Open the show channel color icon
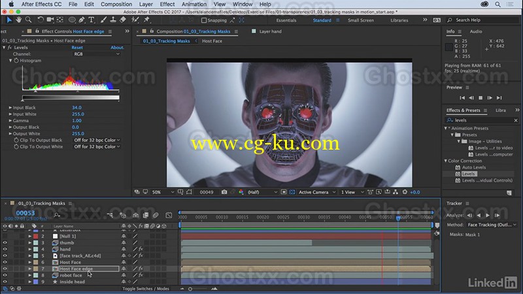 [x=241, y=192]
